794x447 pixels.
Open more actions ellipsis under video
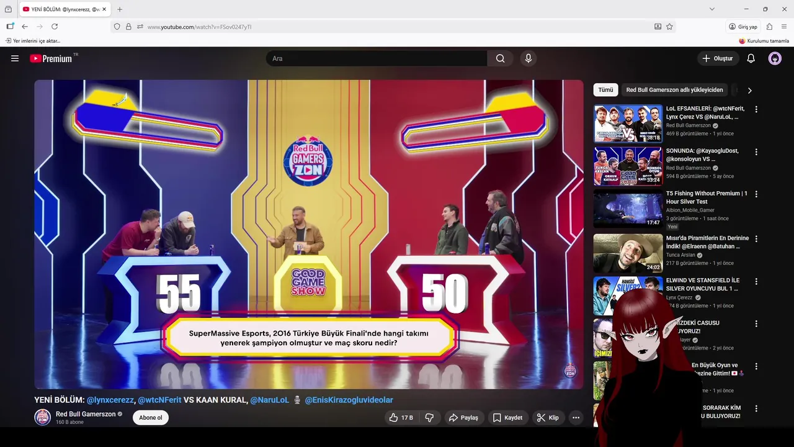[576, 418]
